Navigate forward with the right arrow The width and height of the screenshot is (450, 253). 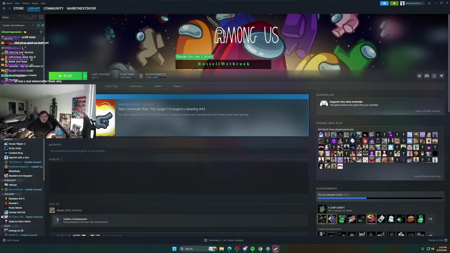tap(9, 8)
